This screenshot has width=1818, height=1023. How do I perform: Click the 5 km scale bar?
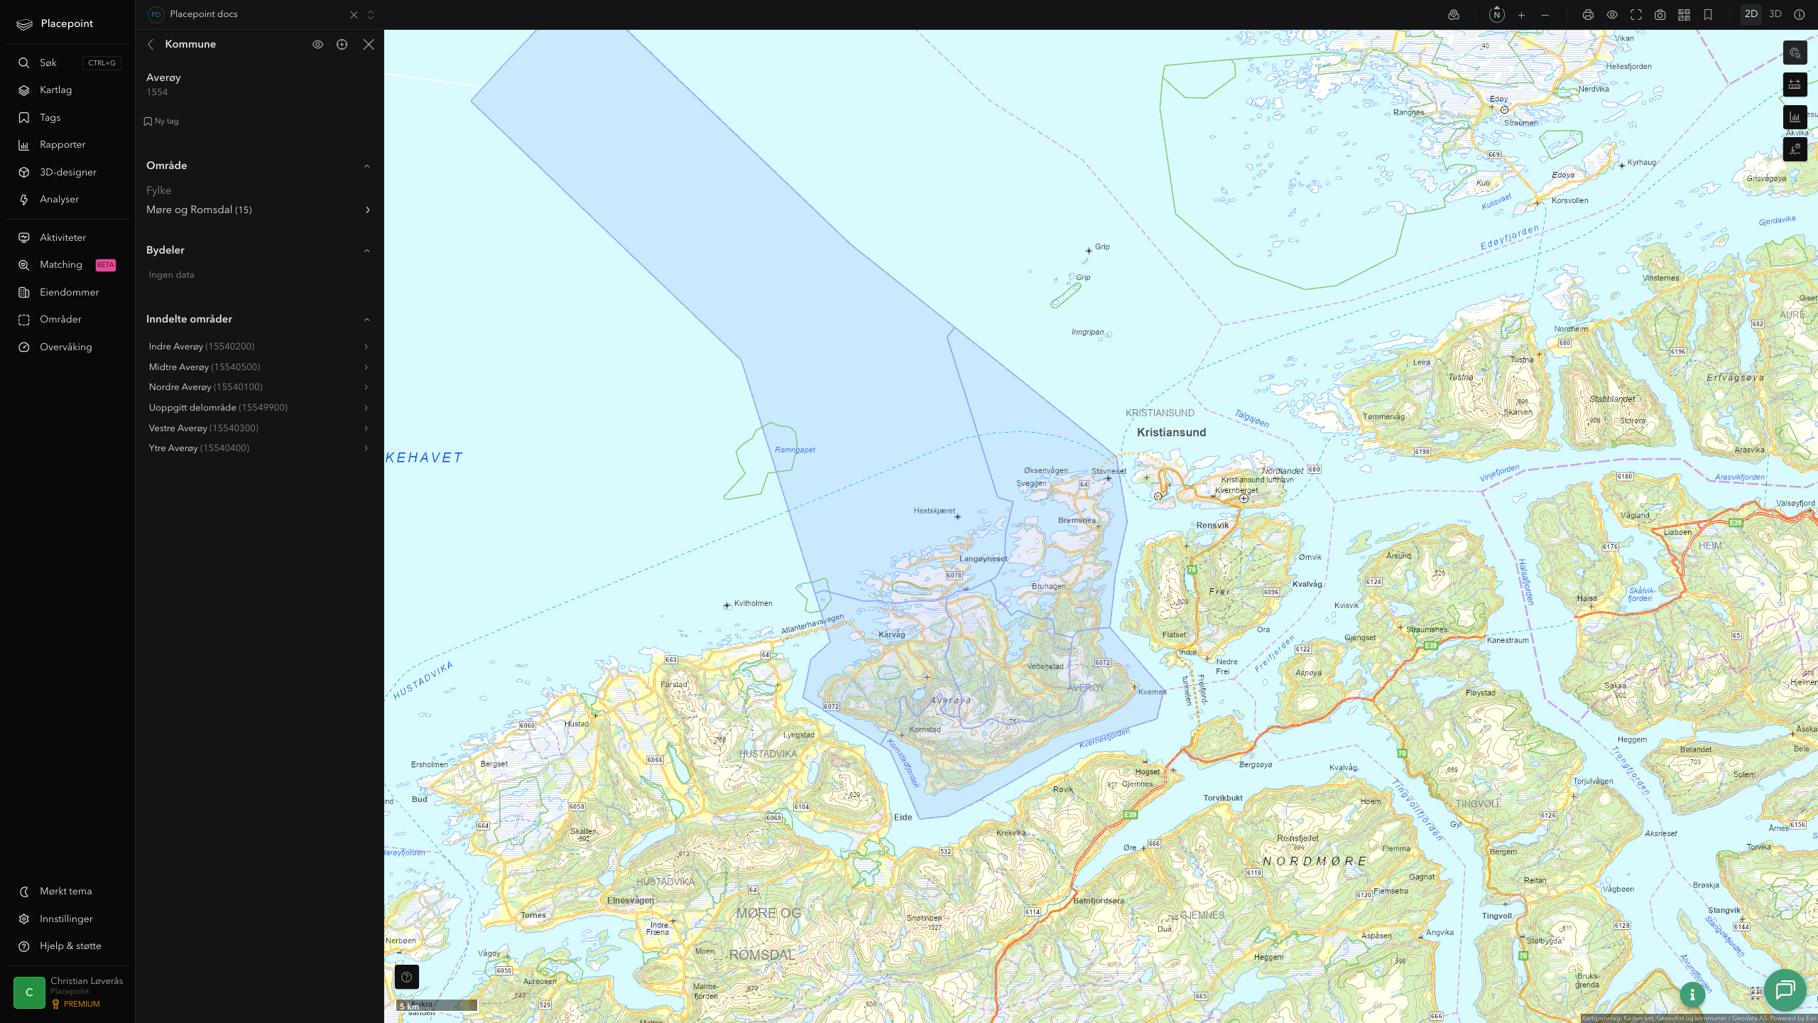[x=437, y=1005]
